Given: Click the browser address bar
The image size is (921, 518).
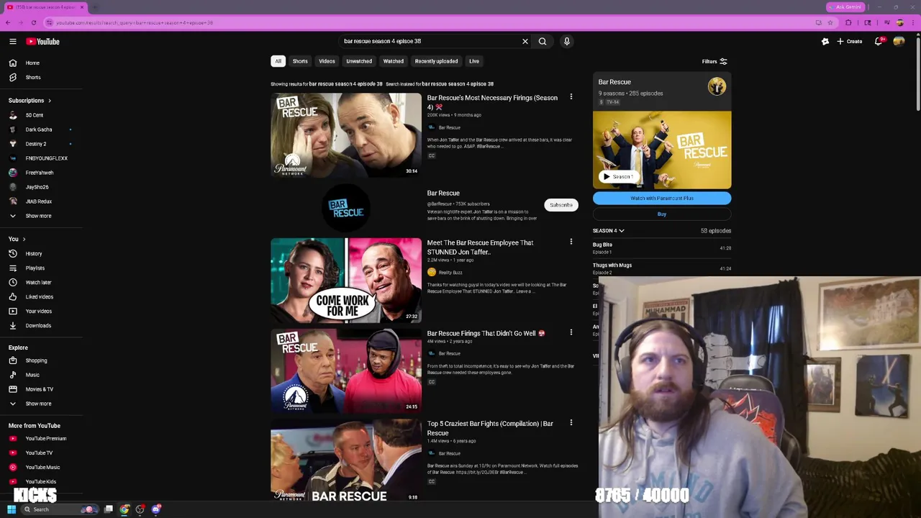Looking at the screenshot, I should tap(432, 23).
